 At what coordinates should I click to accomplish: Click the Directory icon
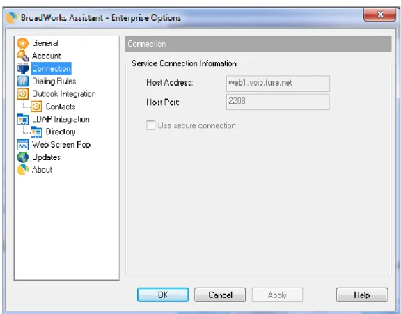pyautogui.click(x=36, y=132)
